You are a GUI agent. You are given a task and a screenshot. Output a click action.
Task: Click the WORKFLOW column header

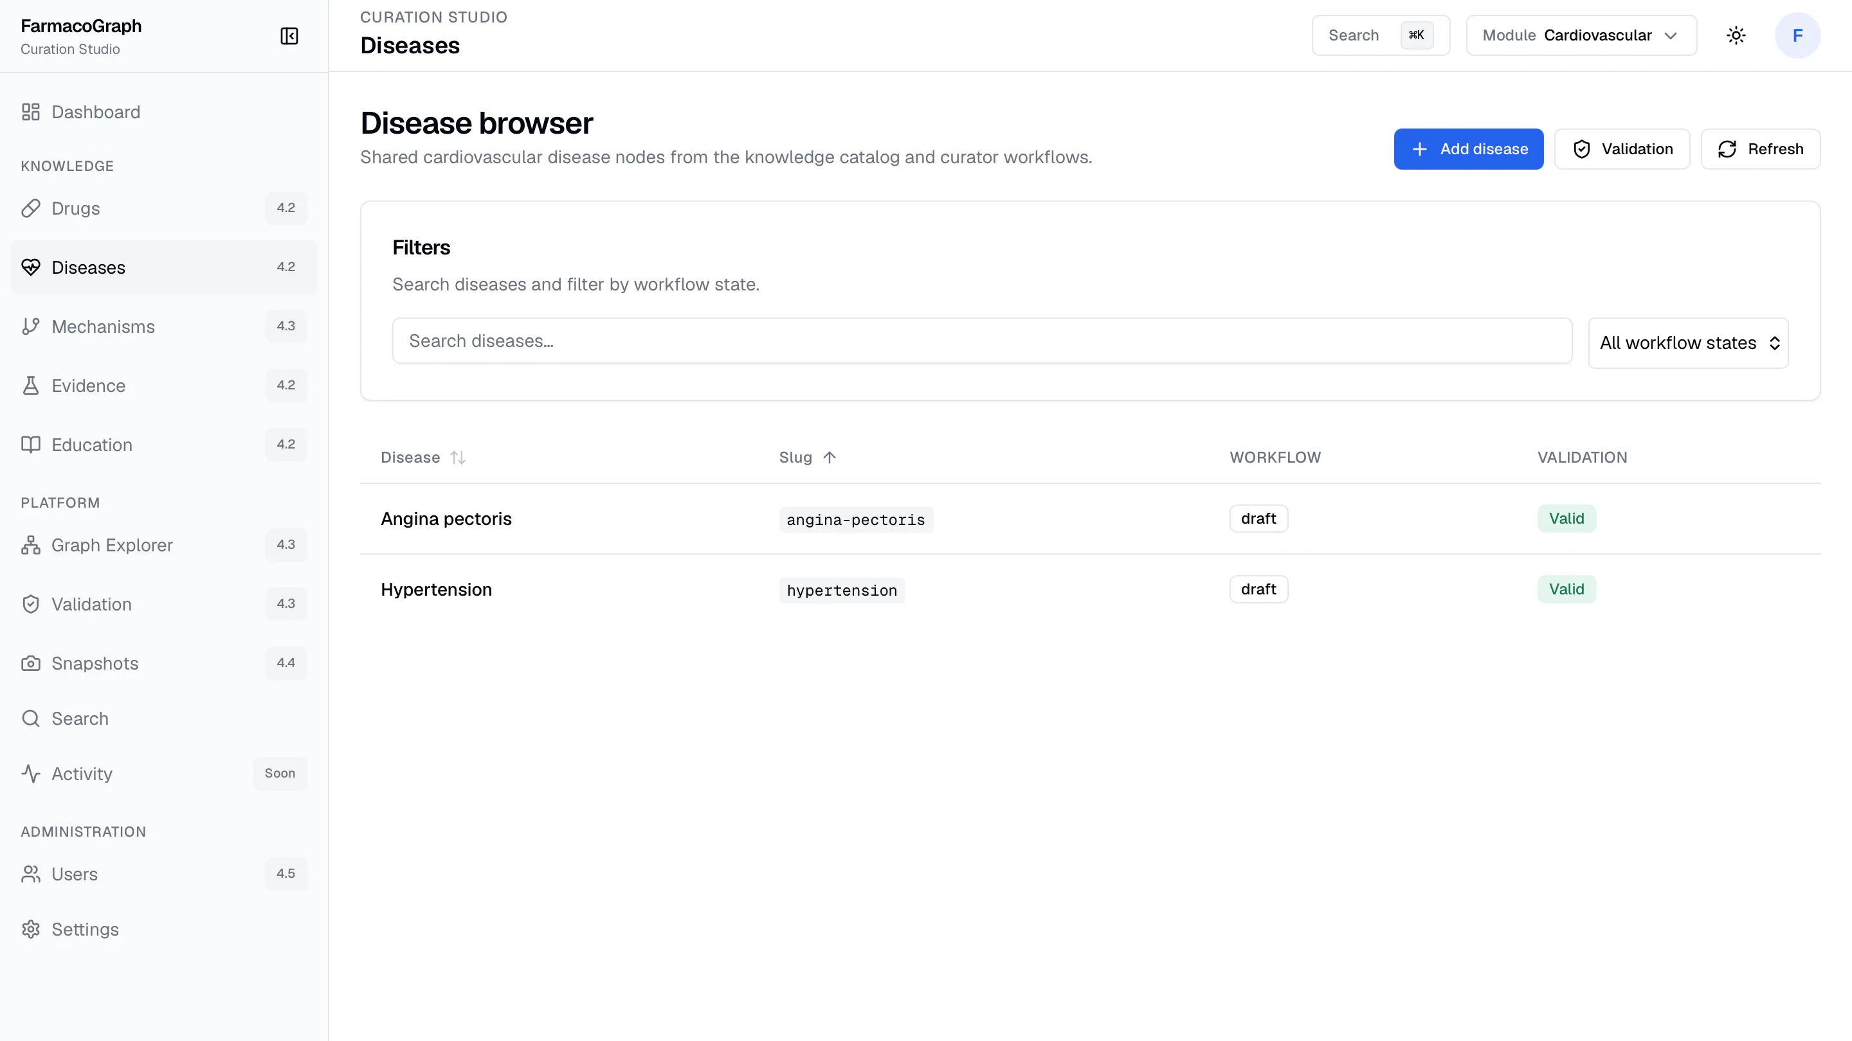click(x=1275, y=458)
